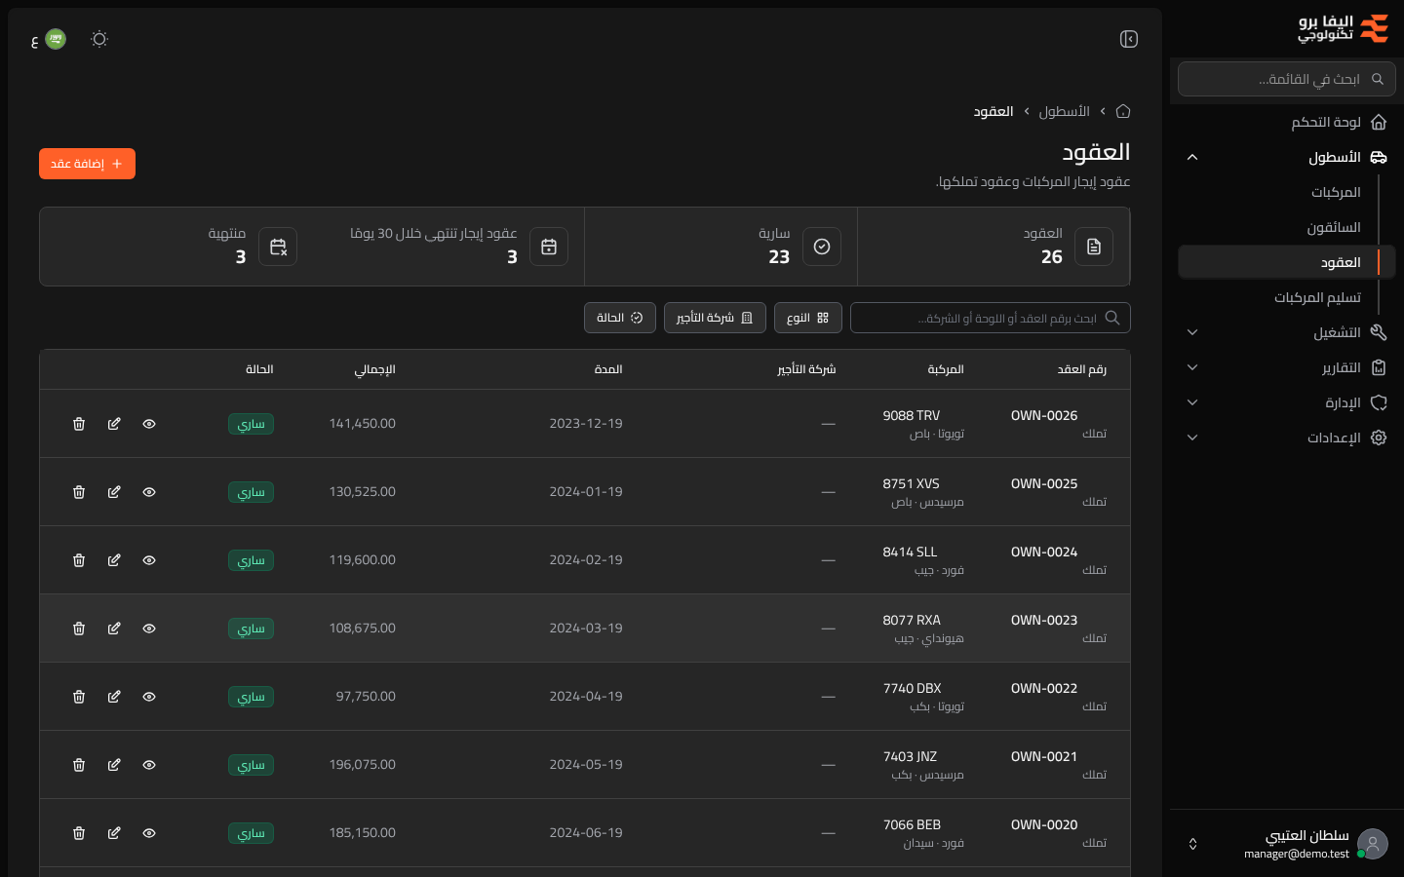Viewport: 1404px width, 877px height.
Task: Search contracts by number, plate or company
Action: click(x=991, y=318)
